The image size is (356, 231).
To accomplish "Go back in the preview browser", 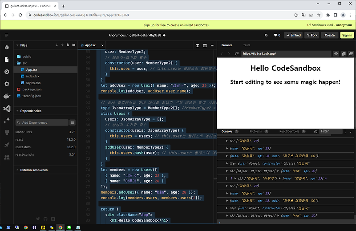I will [x=222, y=53].
